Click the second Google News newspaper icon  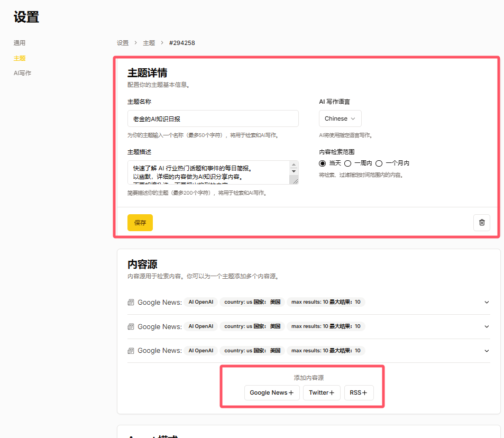coord(131,326)
